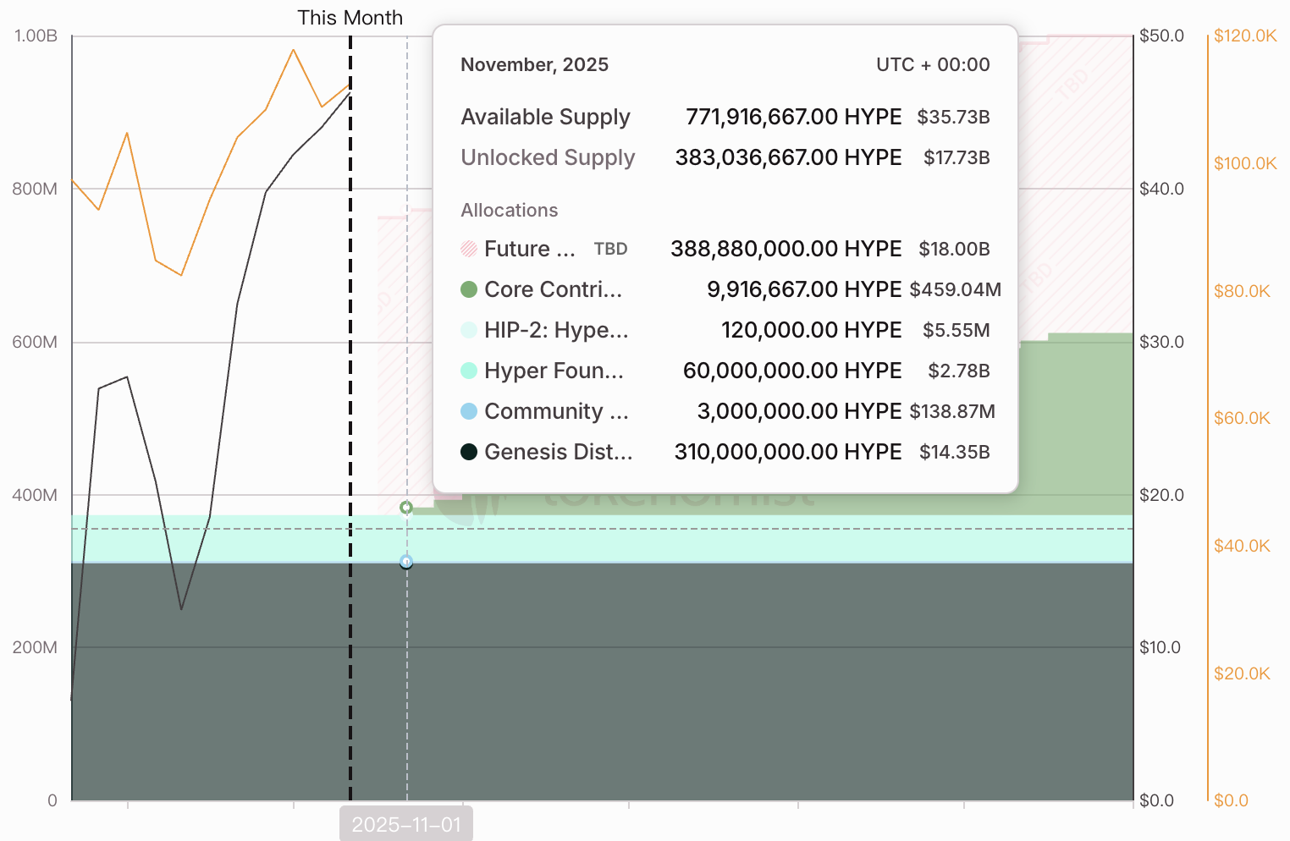Viewport: 1290px width, 841px height.
Task: Click the Future allocation striped pink swatch
Action: (469, 249)
